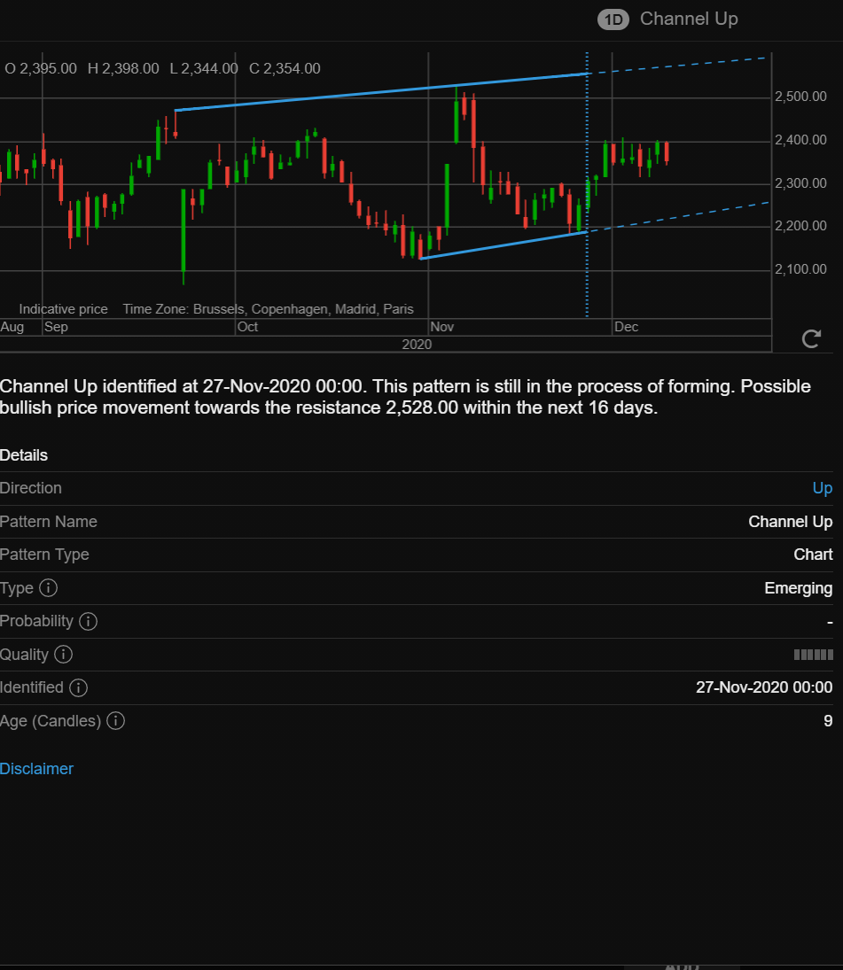Click the 1D timeframe badge
This screenshot has width=843, height=970.
click(613, 19)
